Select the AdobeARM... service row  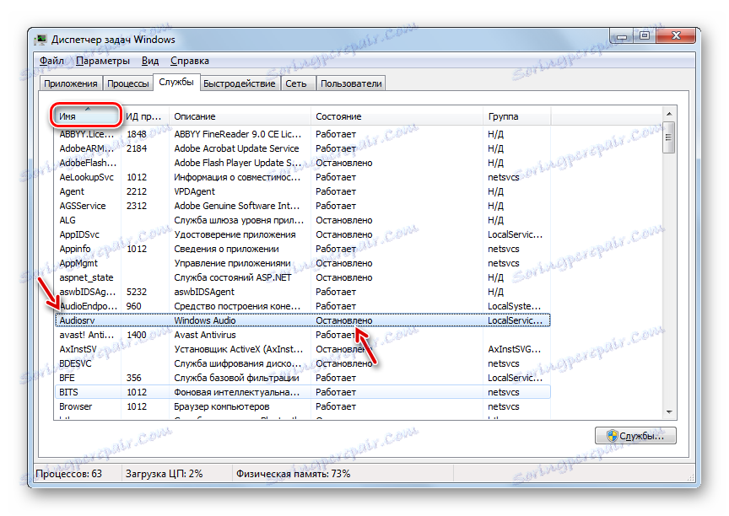click(x=302, y=148)
